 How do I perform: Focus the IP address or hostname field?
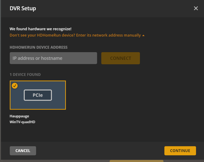tap(53, 58)
